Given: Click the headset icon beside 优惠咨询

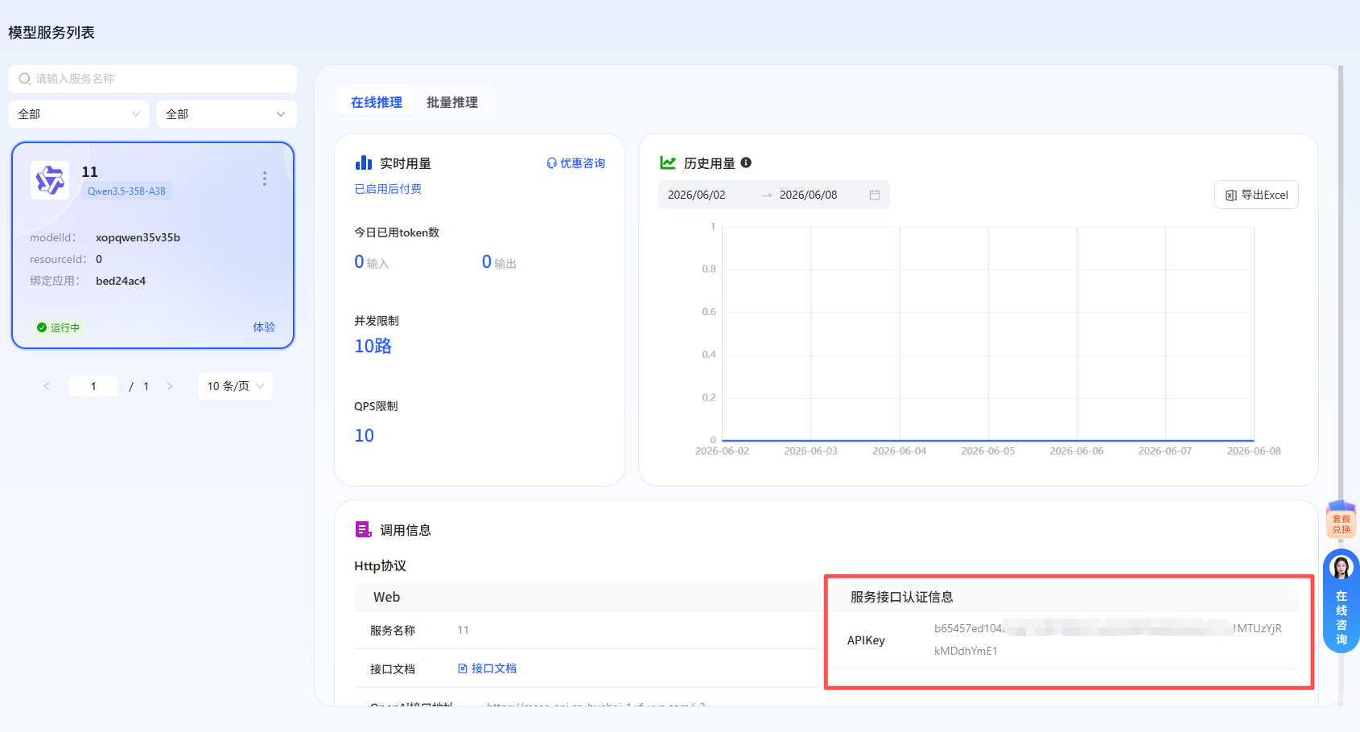Looking at the screenshot, I should (x=552, y=163).
